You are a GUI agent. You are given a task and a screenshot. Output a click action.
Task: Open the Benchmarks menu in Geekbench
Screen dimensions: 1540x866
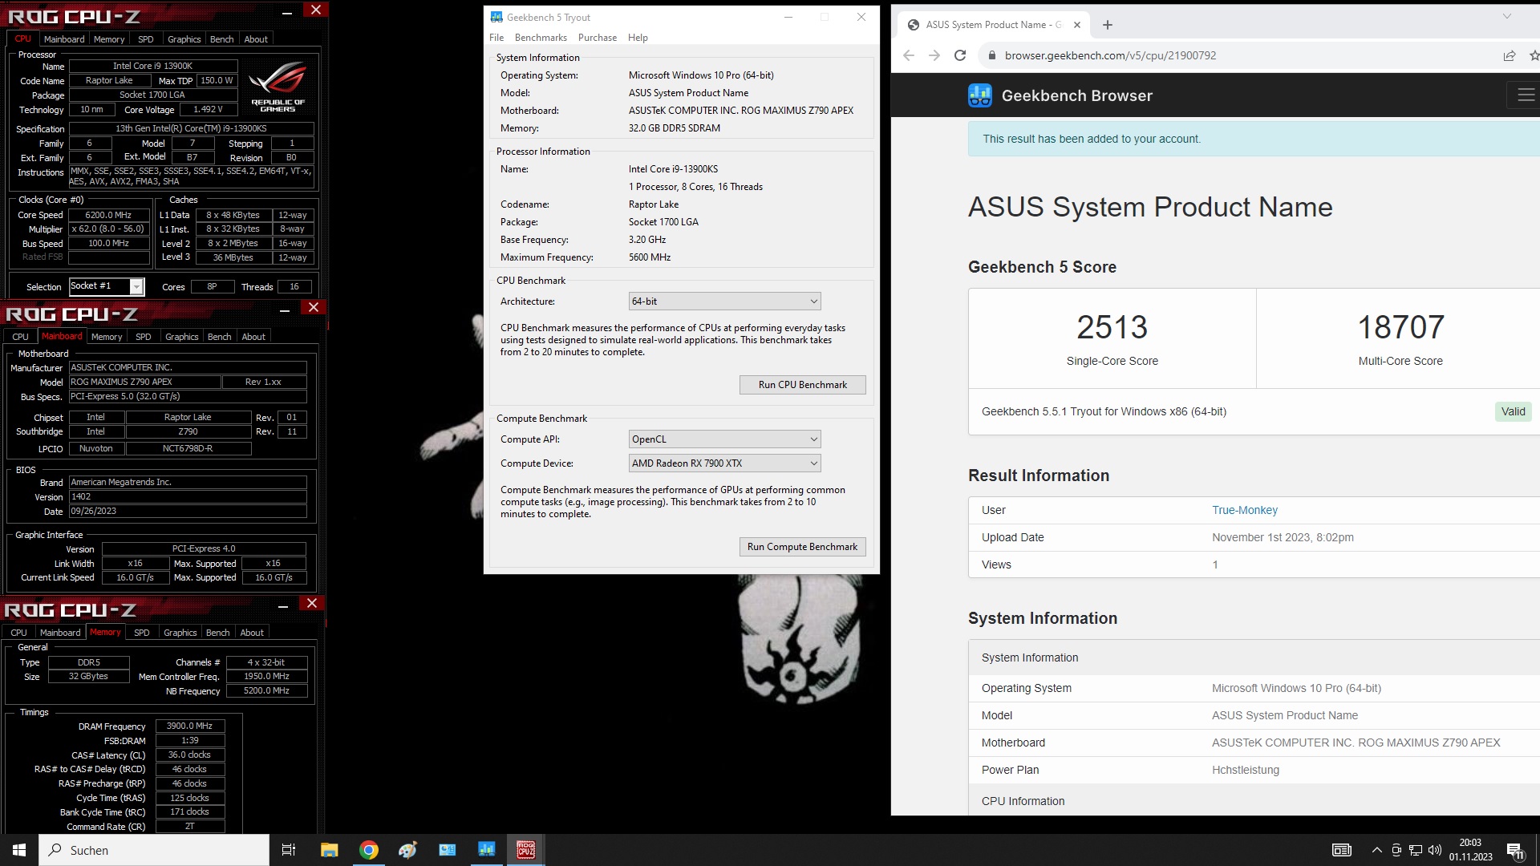point(541,38)
